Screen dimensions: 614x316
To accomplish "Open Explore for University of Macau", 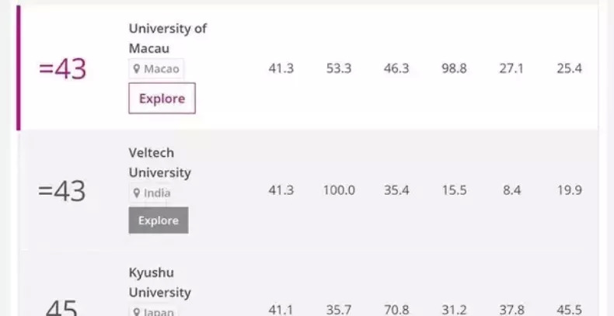I will click(x=162, y=99).
